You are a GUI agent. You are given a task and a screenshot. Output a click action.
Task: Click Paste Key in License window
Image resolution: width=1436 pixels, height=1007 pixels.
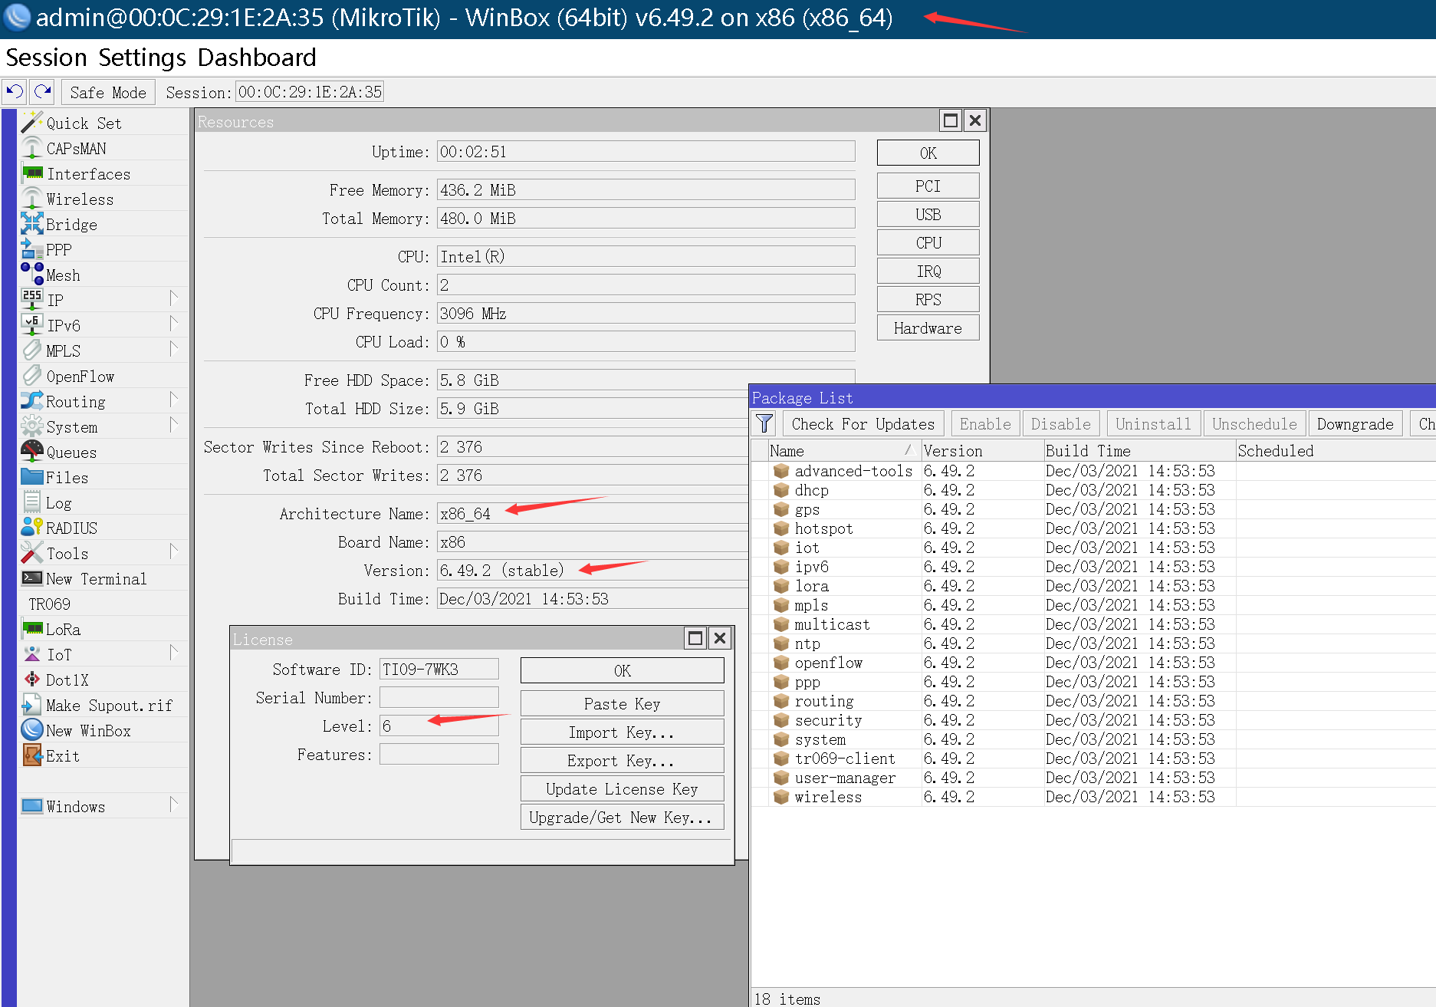tap(622, 703)
